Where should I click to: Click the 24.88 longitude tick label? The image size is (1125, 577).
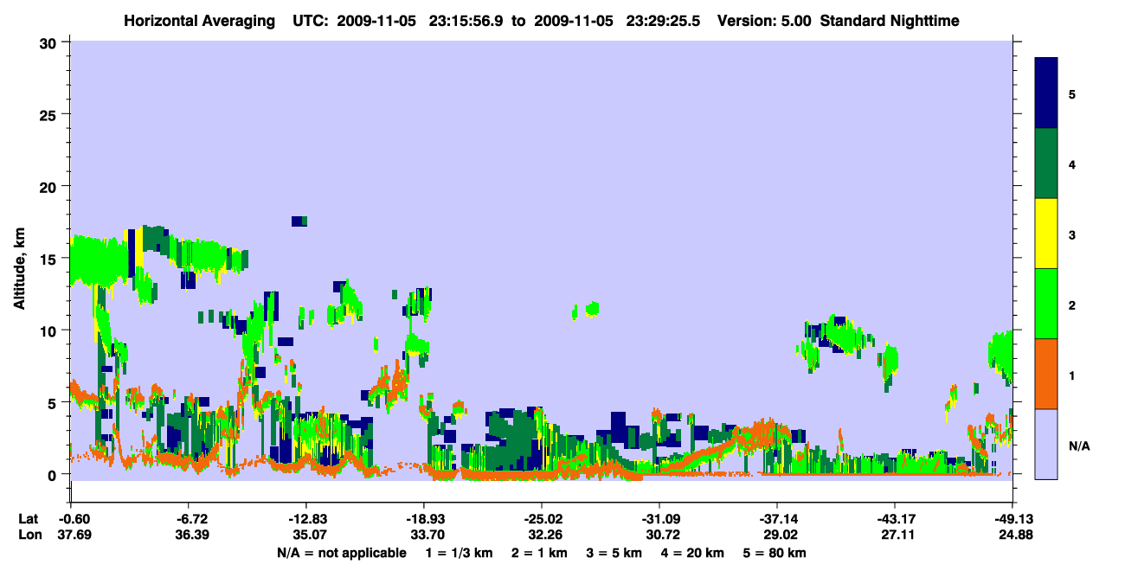1012,535
